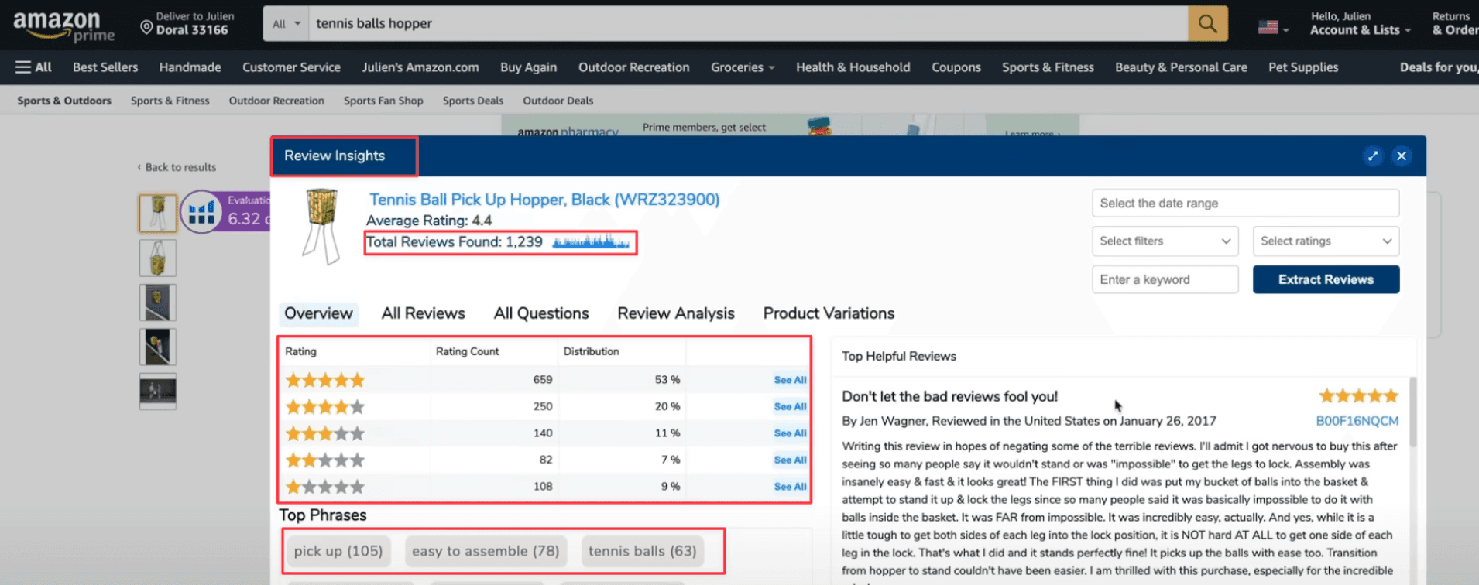The height and width of the screenshot is (585, 1479).
Task: Click the Extract Reviews button
Action: [x=1326, y=279]
